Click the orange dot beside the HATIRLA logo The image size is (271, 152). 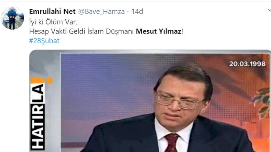tap(50, 81)
